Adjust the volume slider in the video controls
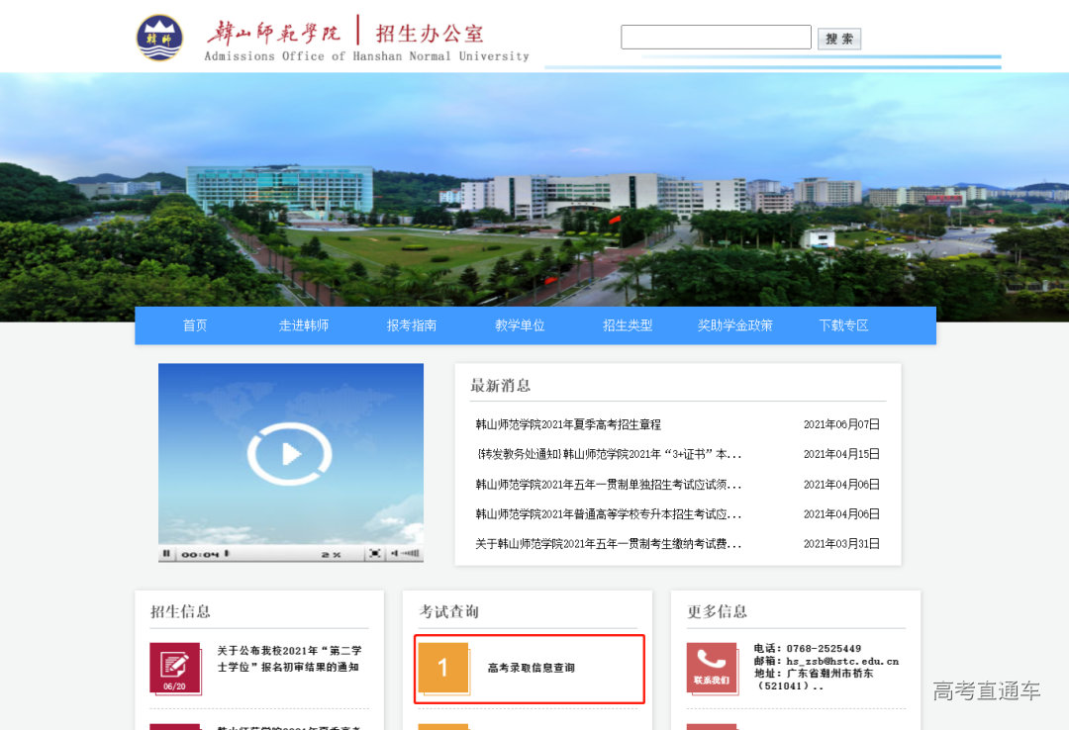Screen dimensions: 1069x730 (x=412, y=554)
